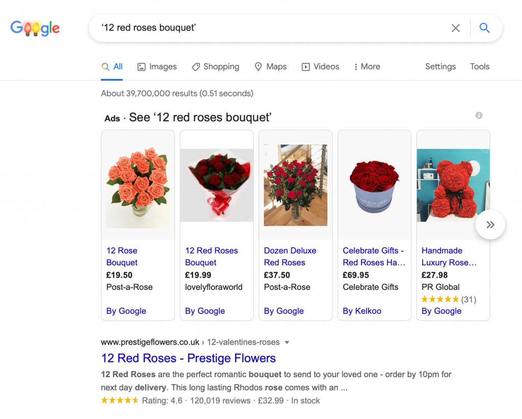Click the £37.50 price
Image resolution: width=522 pixels, height=419 pixels.
(277, 275)
